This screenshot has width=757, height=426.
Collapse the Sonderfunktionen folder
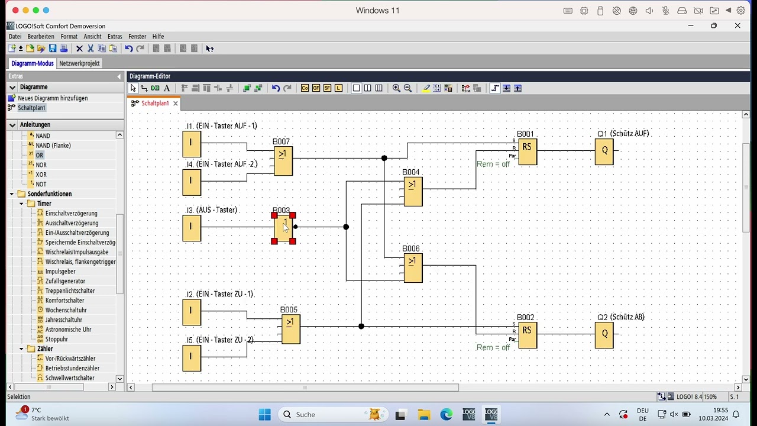click(12, 194)
